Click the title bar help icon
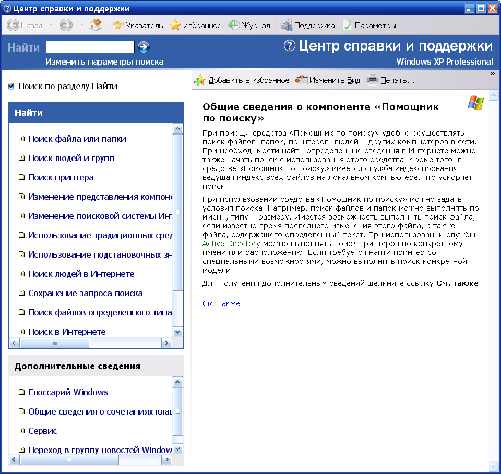501x474 pixels. click(x=7, y=9)
